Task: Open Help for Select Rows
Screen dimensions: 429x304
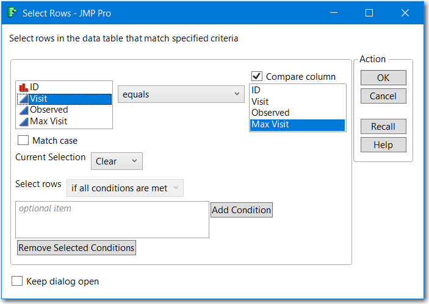Action: coord(383,145)
